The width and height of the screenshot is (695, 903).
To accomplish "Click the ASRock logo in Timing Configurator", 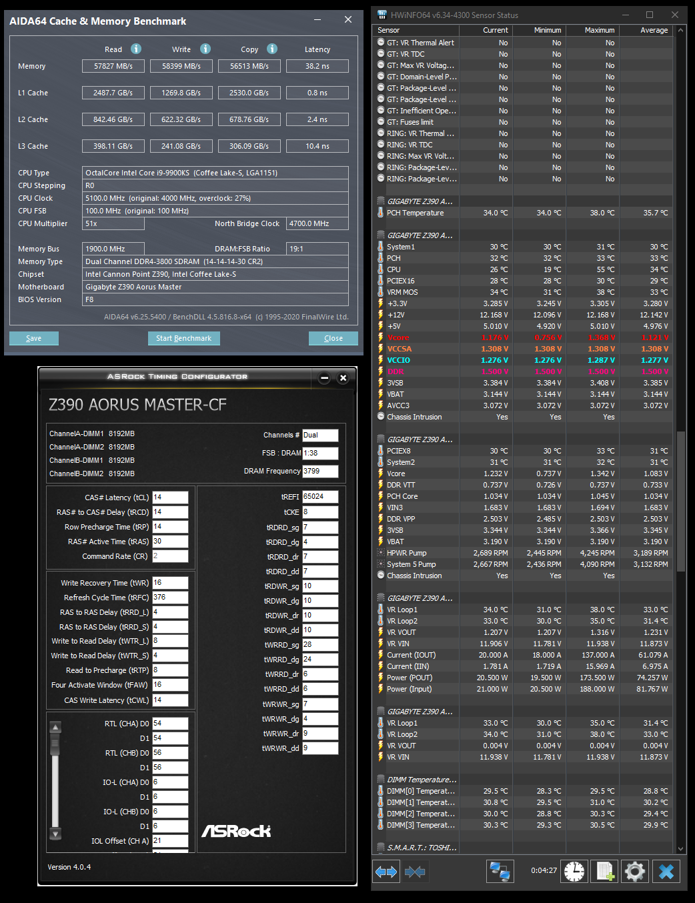I will [236, 831].
